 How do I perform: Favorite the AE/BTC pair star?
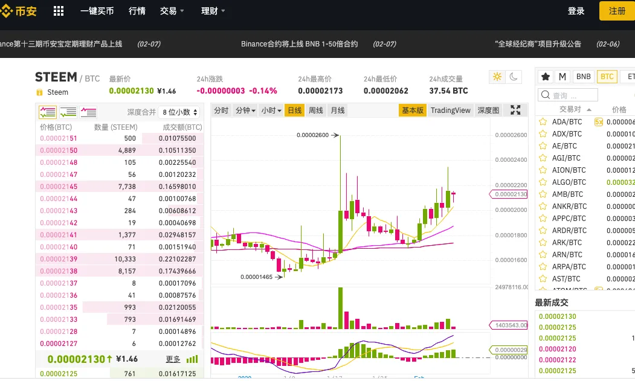pyautogui.click(x=543, y=146)
